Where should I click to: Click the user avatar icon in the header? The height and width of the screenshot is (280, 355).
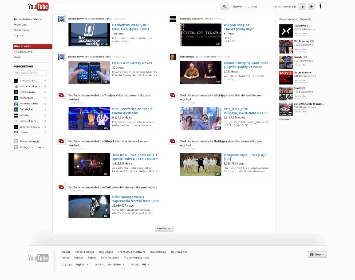pyautogui.click(x=320, y=7)
